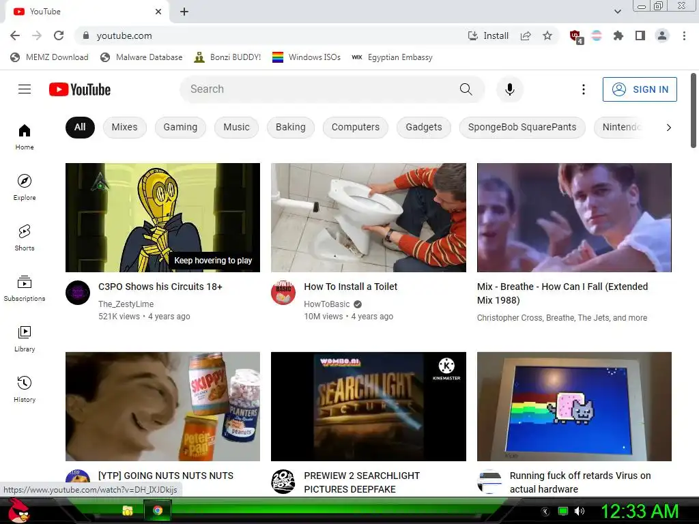Share this page icon in address bar
This screenshot has height=524, width=699.
(x=526, y=35)
